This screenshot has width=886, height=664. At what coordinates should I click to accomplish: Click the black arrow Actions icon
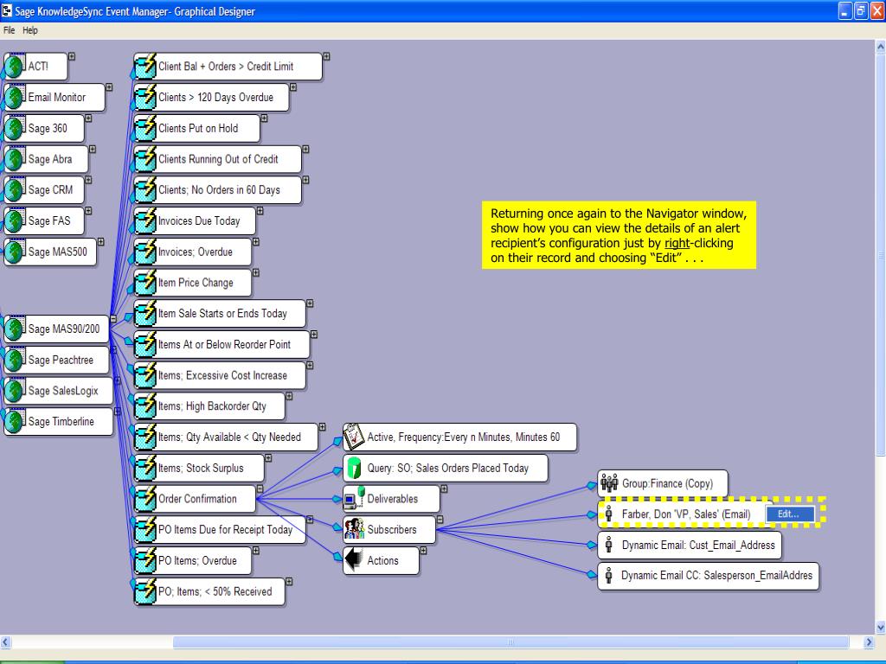click(x=354, y=560)
